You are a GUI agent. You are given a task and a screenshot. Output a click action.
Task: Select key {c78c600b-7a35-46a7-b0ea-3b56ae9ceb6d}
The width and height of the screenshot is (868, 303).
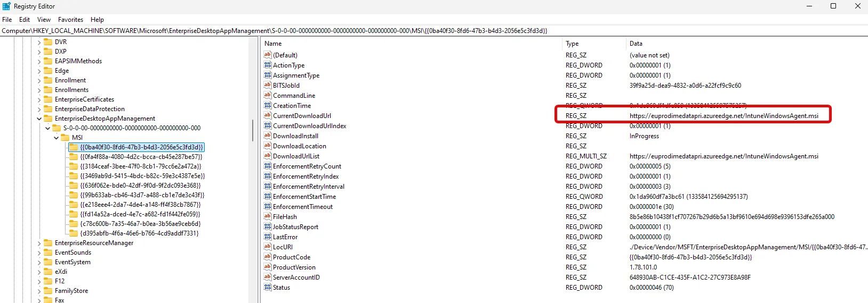[x=140, y=223]
